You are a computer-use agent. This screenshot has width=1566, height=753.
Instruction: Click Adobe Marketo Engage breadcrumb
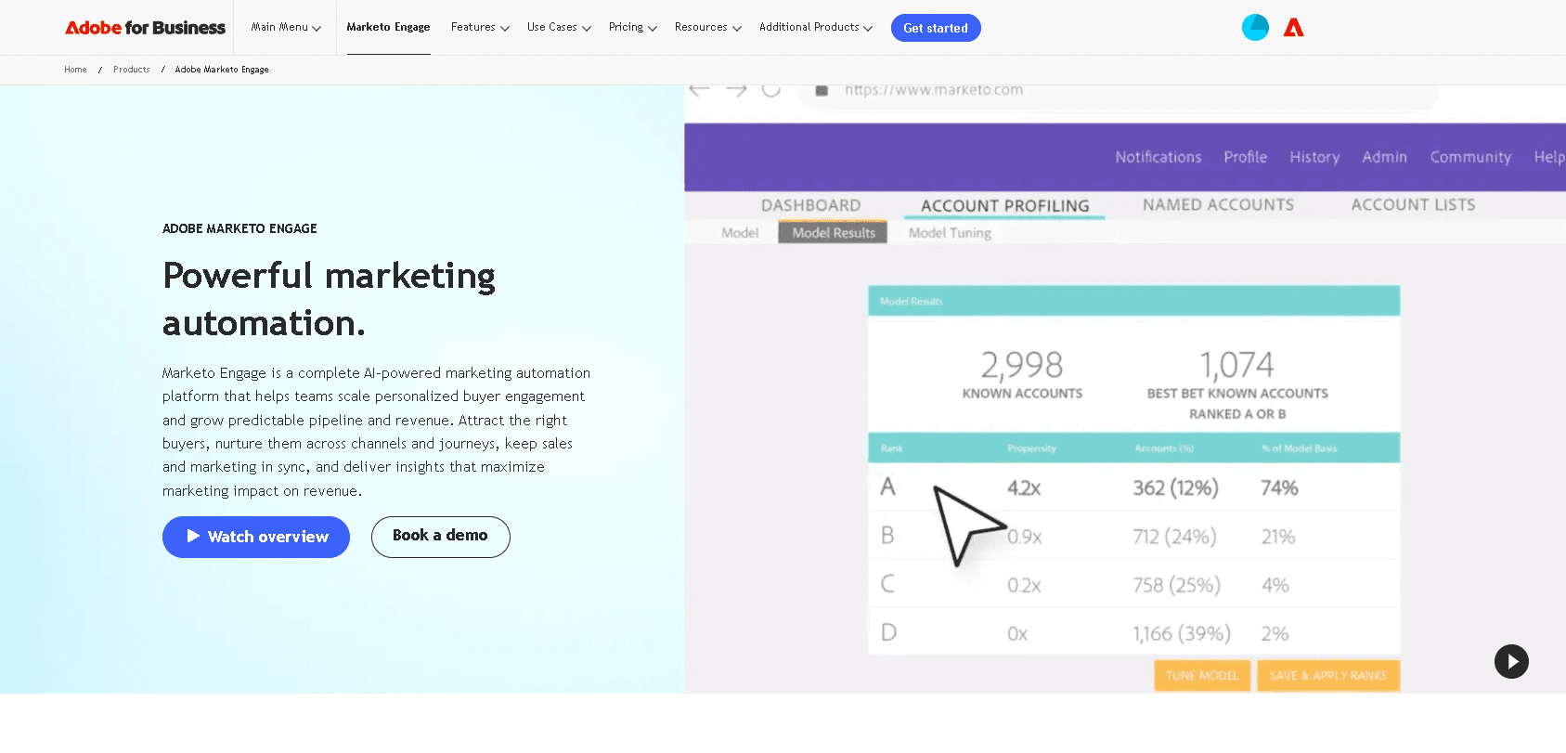click(x=222, y=70)
